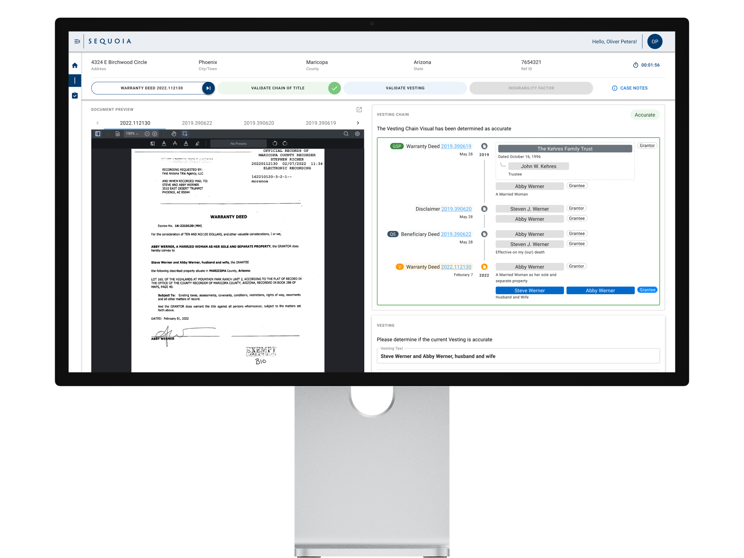Screen dimensions: 744x558
Task: Collapse the hamburger menu next to Sequoia
Action: coord(77,41)
